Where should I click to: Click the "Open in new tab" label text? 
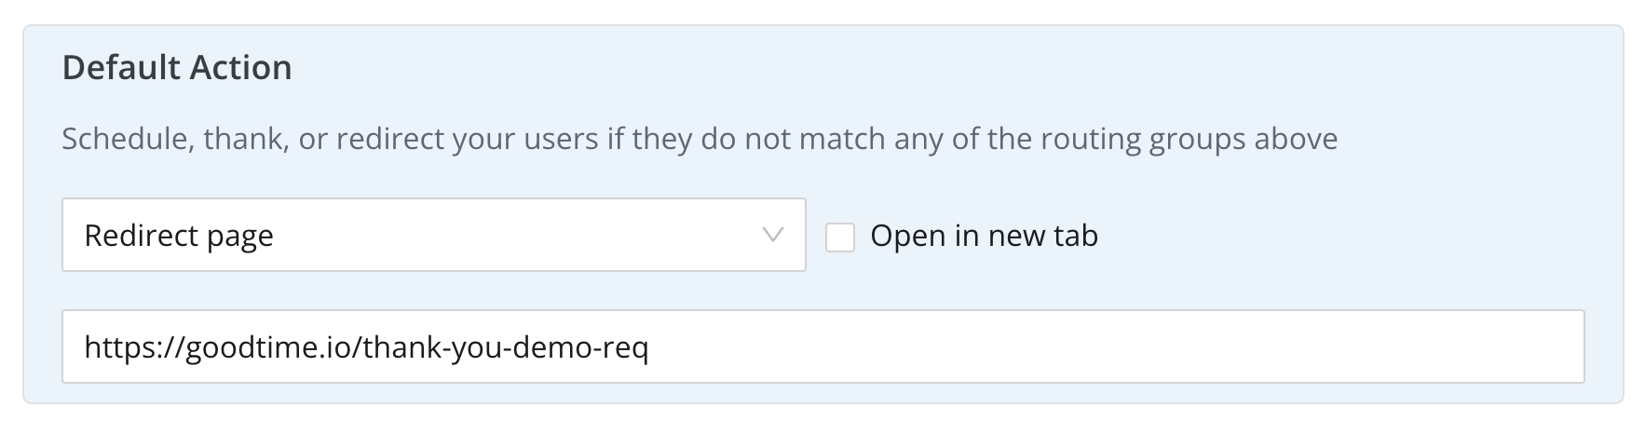click(x=984, y=236)
